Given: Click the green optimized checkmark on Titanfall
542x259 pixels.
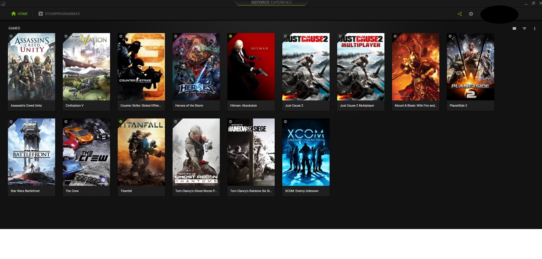Looking at the screenshot, I should pyautogui.click(x=121, y=122).
